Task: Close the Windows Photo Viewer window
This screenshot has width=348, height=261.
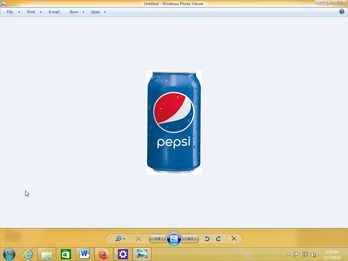Action: pyautogui.click(x=340, y=3)
